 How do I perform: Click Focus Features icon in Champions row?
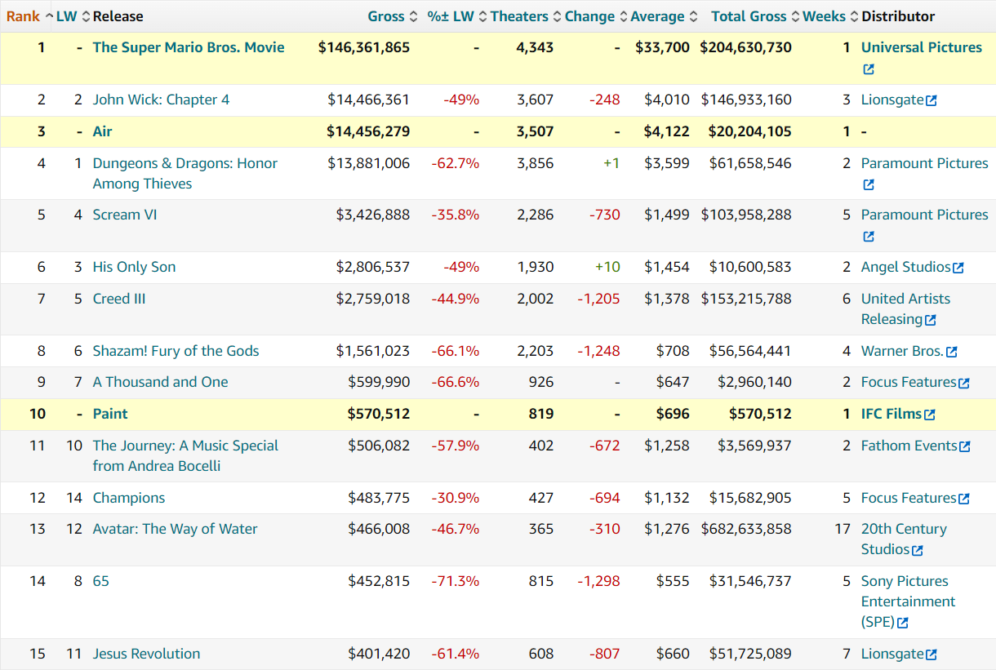[x=964, y=499]
